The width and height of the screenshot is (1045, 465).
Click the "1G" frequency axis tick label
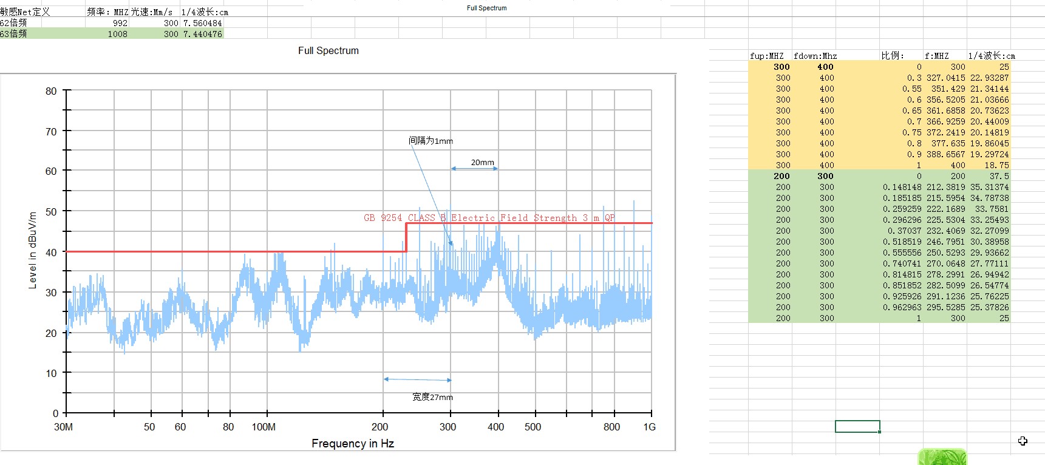650,427
